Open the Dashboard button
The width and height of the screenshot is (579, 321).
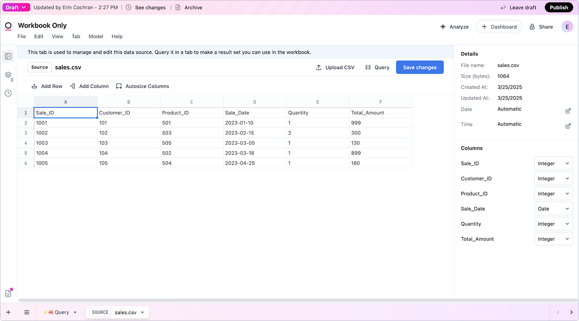pyautogui.click(x=499, y=27)
